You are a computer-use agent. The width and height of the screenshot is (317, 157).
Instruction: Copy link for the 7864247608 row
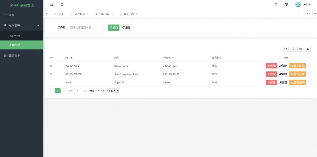[x=283, y=66]
